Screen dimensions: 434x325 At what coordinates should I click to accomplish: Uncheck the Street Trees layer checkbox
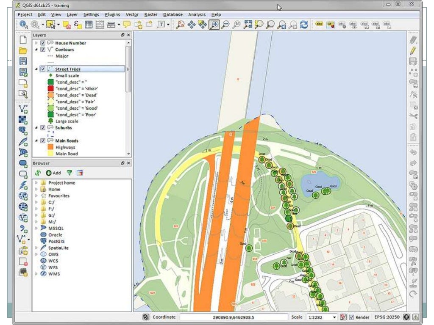(x=43, y=69)
